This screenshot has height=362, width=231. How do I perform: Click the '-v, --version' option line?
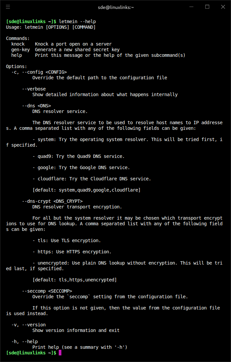click(28, 325)
